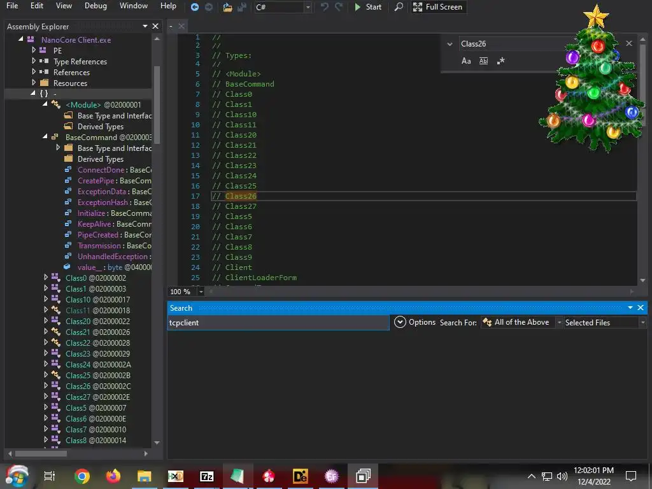Screen dimensions: 652x489
Task: Open File Explorer from the taskbar
Action: [x=145, y=476]
